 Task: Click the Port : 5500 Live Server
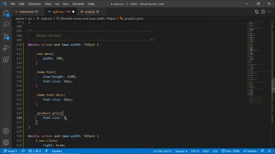point(230,151)
